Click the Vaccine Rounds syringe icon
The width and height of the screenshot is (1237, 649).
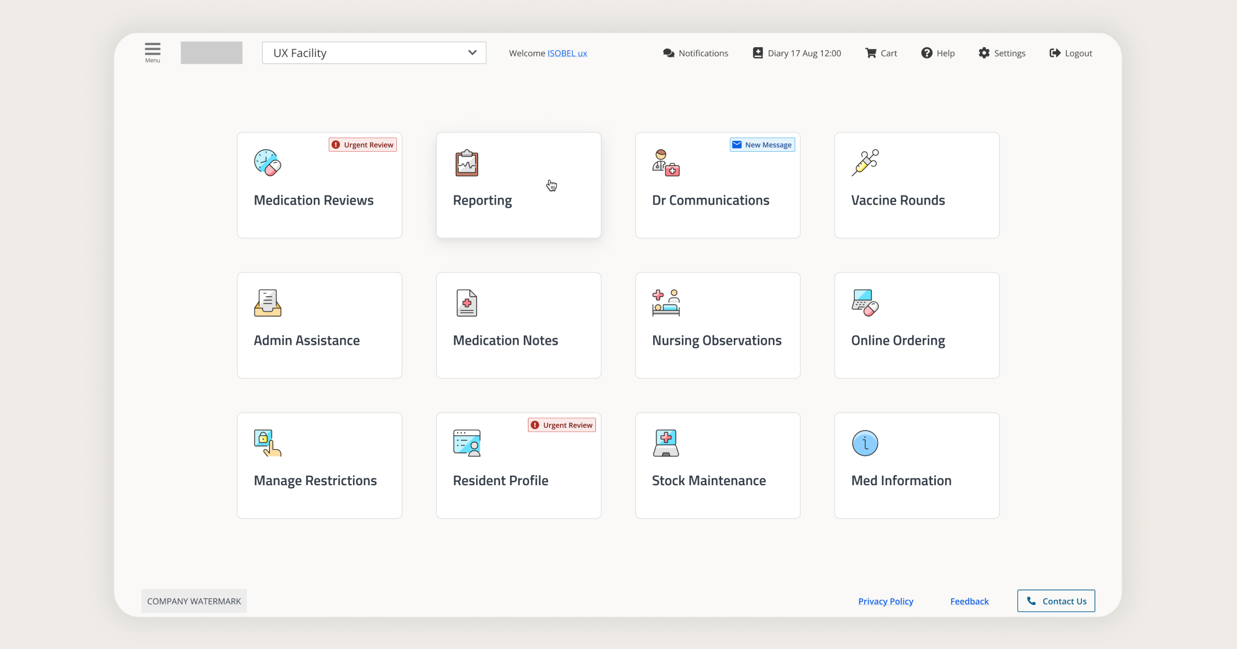click(865, 162)
